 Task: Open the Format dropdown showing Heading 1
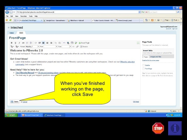pos(32,47)
